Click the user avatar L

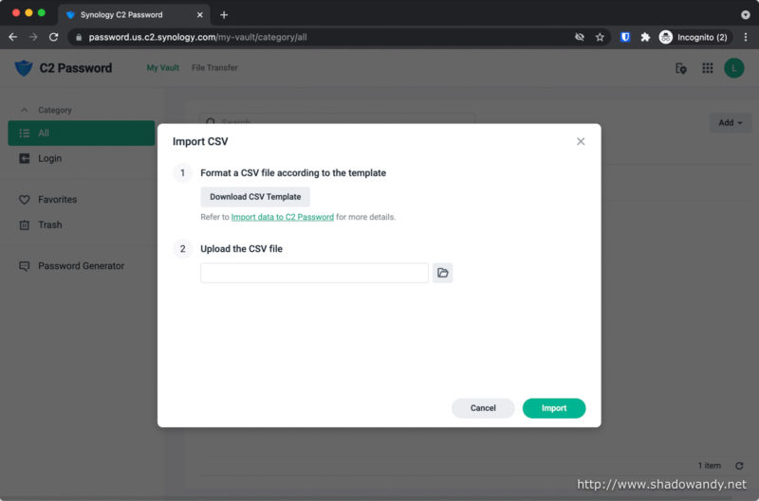pos(733,68)
